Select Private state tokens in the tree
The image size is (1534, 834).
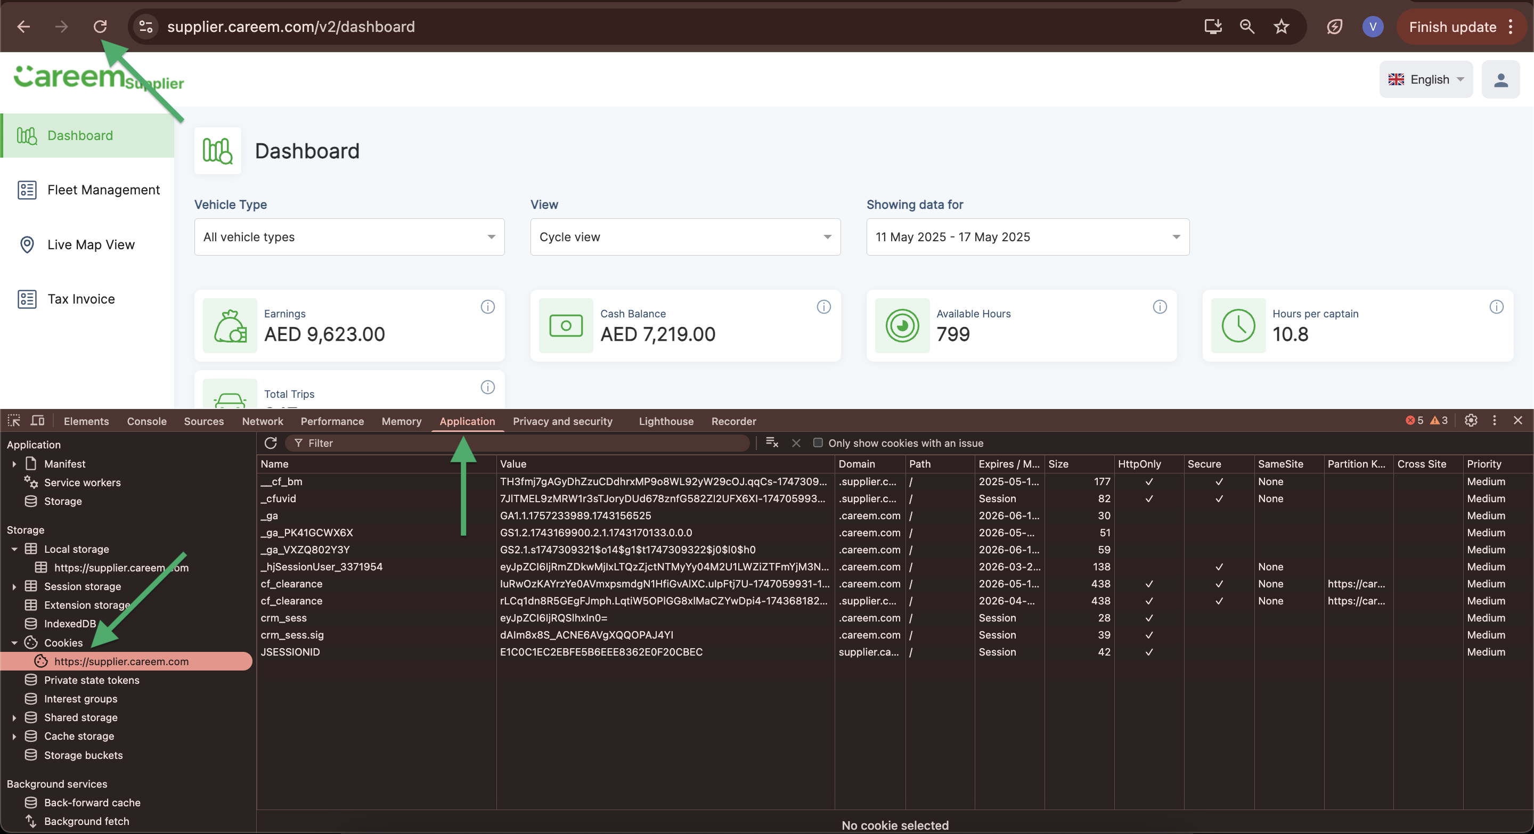(x=91, y=680)
